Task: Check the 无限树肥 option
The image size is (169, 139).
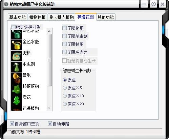Action: point(64,44)
